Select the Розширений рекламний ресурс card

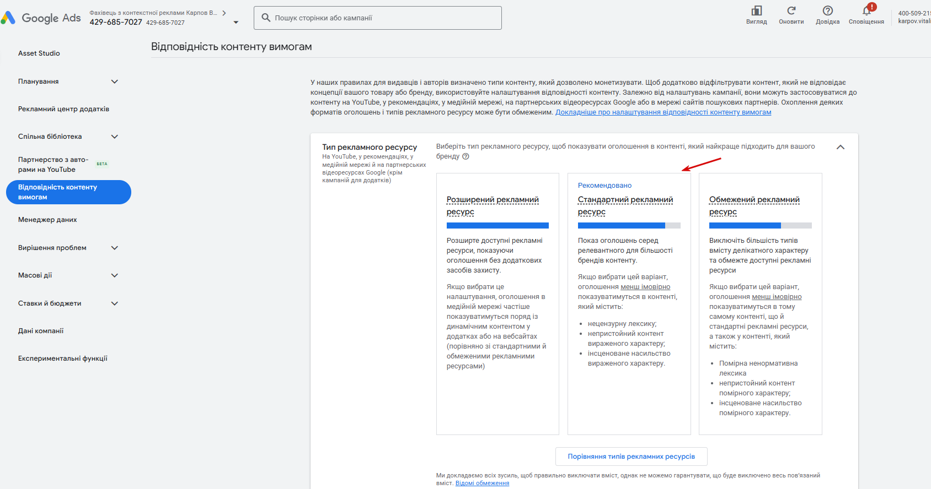(x=497, y=304)
